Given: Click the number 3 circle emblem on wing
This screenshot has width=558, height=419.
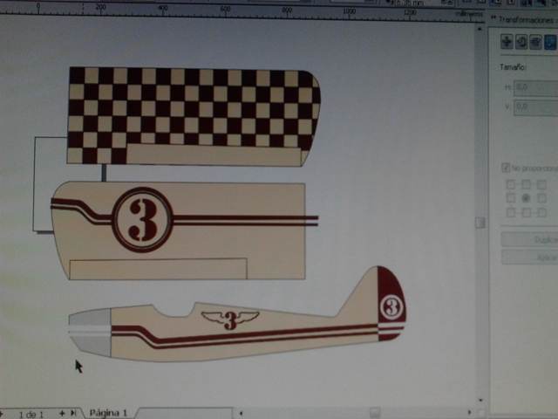Looking at the screenshot, I should tap(142, 219).
